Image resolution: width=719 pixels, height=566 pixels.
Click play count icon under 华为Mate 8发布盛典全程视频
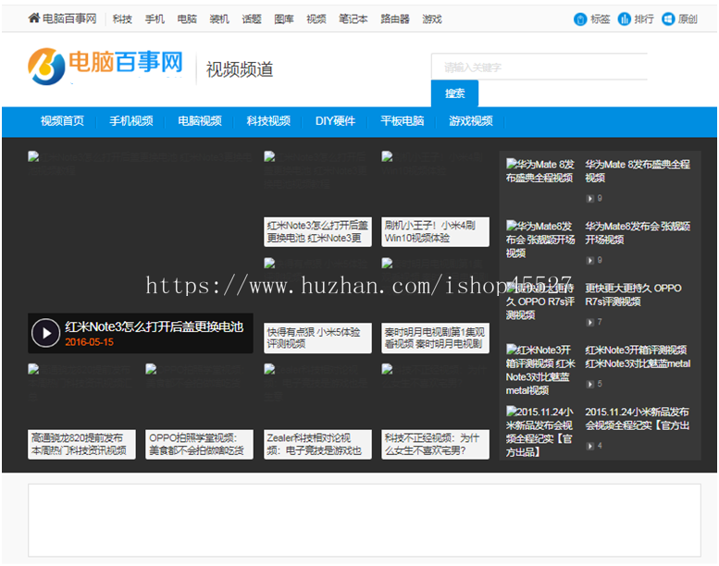pyautogui.click(x=590, y=199)
